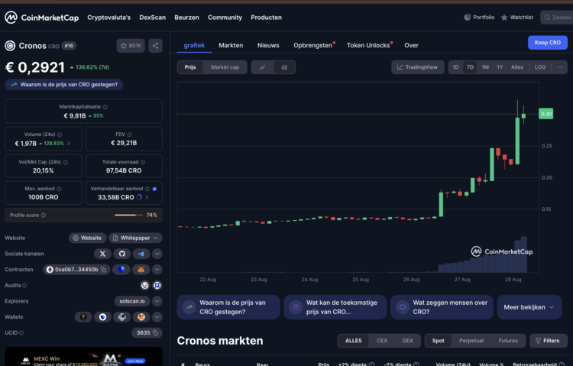Viewport: 573px width, 366px height.
Task: Open the GitHub social link
Action: (122, 254)
